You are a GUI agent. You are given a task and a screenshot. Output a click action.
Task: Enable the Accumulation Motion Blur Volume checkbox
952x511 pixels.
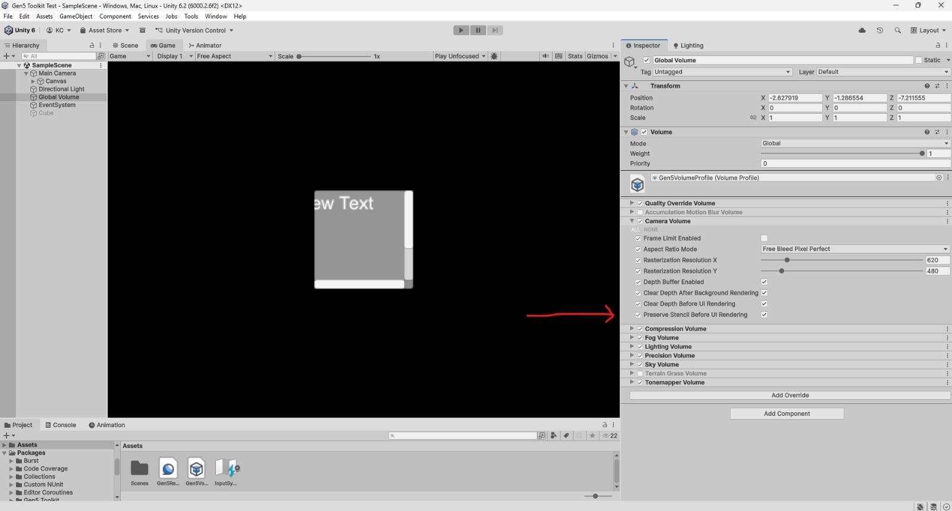[x=640, y=212]
